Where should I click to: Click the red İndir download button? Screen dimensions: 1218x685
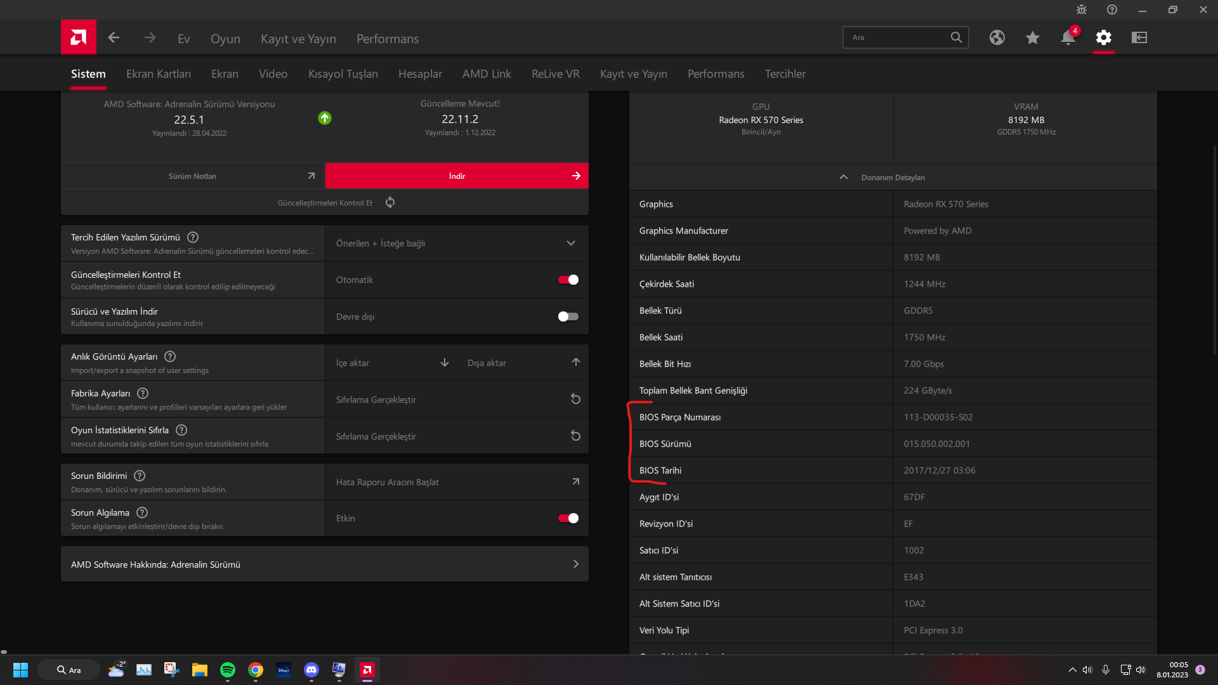[456, 176]
